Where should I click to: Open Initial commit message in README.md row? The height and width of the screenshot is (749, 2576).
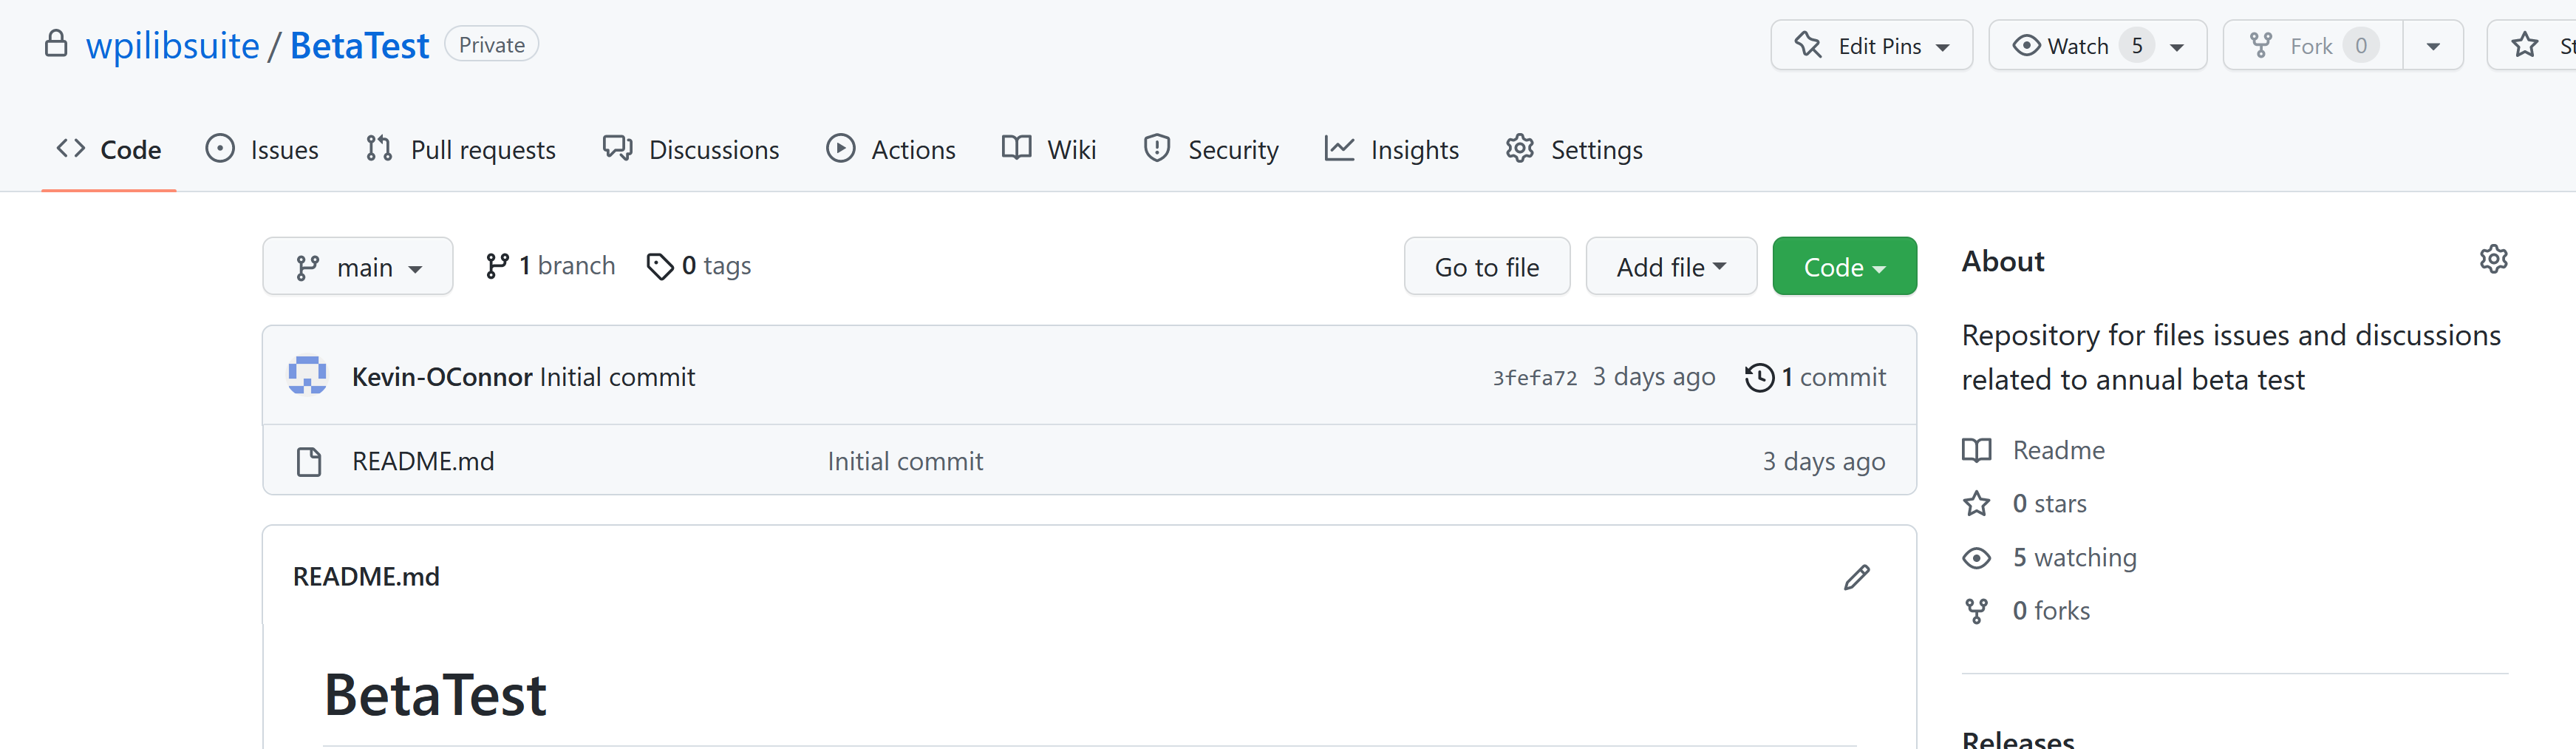click(905, 461)
